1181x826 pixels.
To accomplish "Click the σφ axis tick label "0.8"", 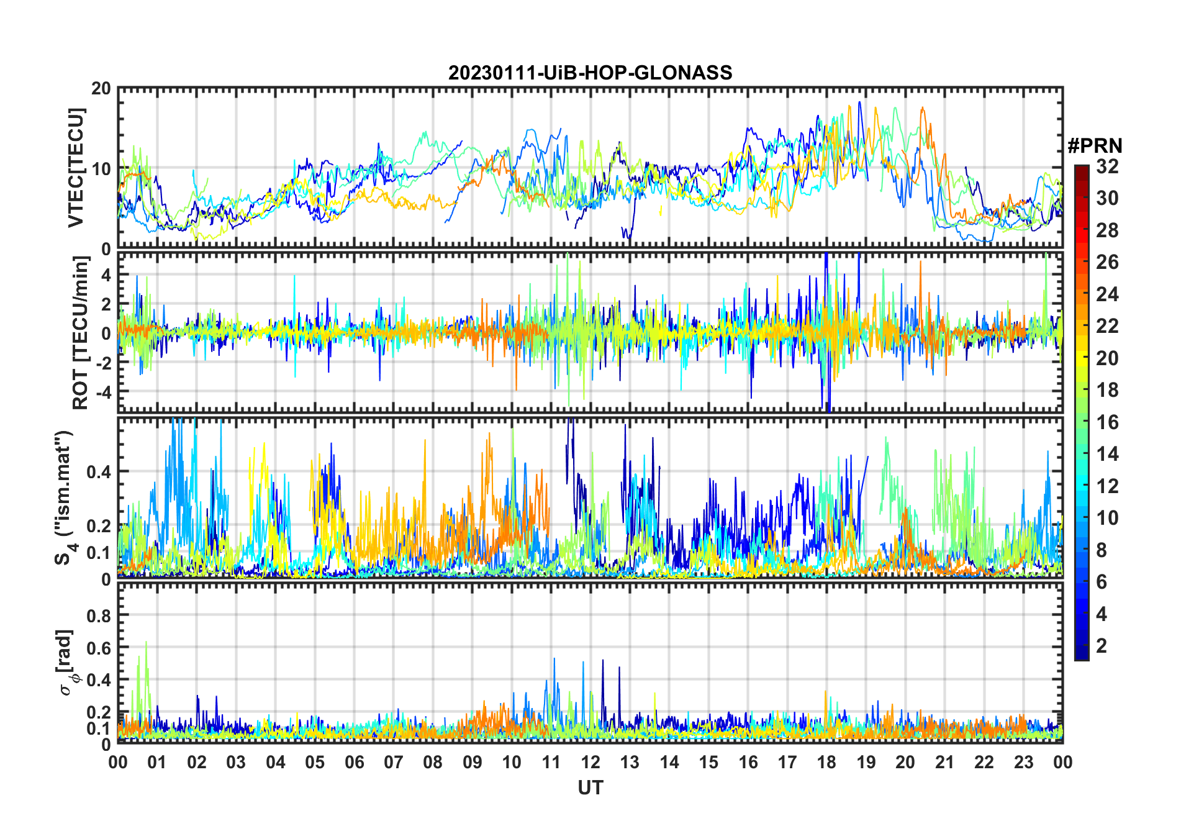I will (99, 615).
